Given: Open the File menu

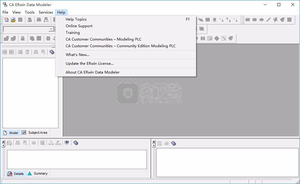Looking at the screenshot, I should (5, 12).
